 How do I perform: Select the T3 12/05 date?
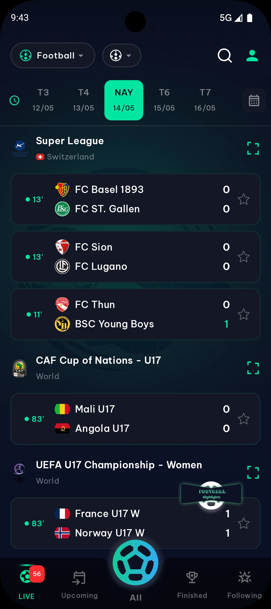point(43,100)
